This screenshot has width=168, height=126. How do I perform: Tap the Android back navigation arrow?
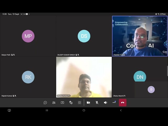(121, 110)
